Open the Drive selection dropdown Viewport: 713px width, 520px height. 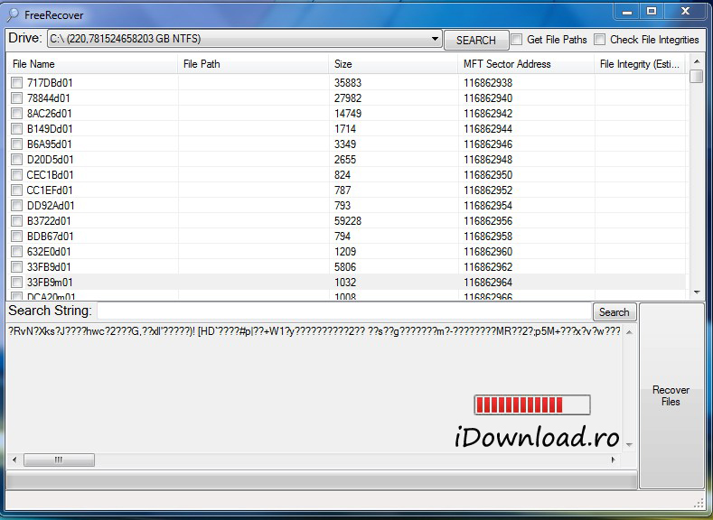(x=434, y=40)
